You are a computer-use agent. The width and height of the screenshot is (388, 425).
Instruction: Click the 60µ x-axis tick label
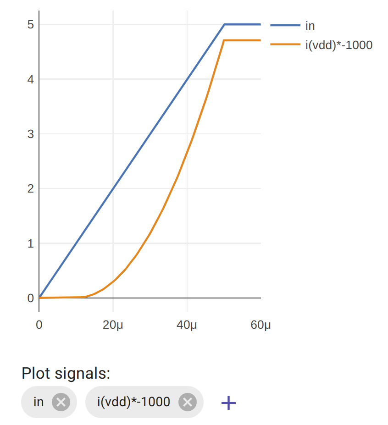click(261, 325)
